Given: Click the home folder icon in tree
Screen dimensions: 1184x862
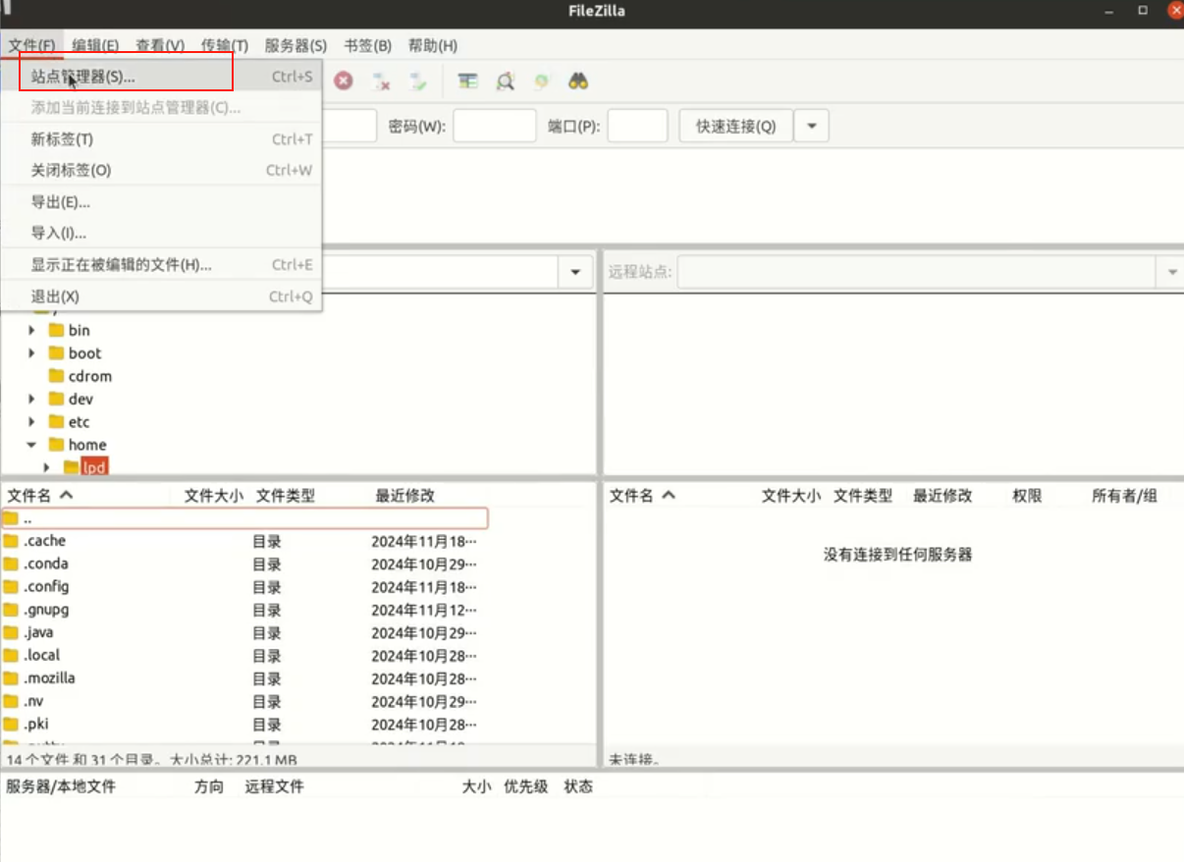Looking at the screenshot, I should [x=56, y=445].
